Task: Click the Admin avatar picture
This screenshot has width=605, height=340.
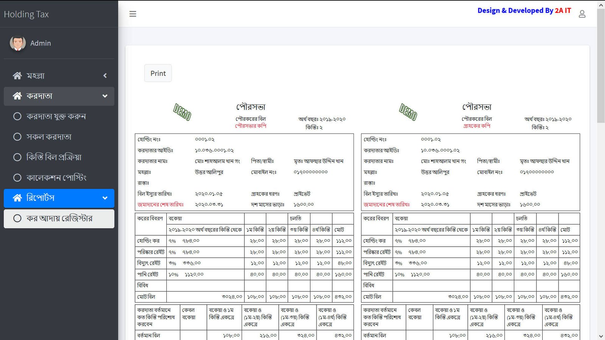Action: coord(17,43)
